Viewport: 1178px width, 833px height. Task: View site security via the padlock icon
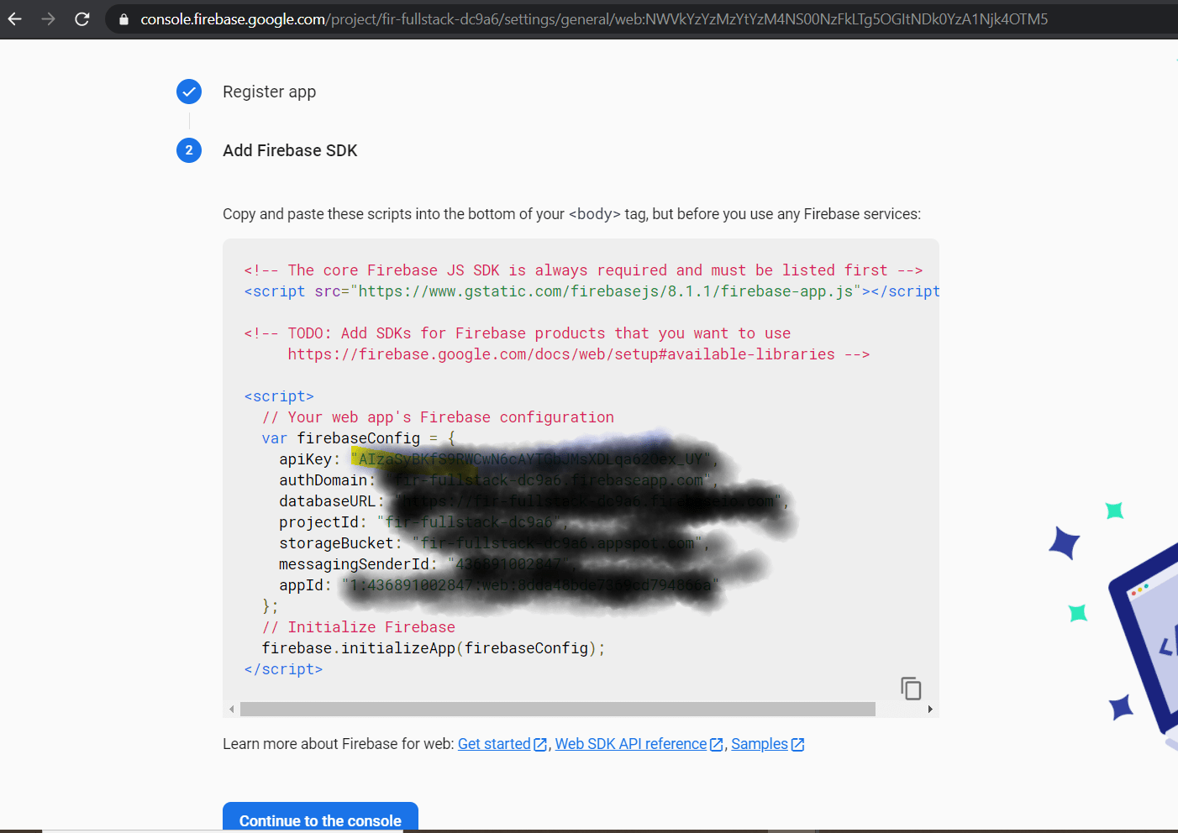click(123, 18)
